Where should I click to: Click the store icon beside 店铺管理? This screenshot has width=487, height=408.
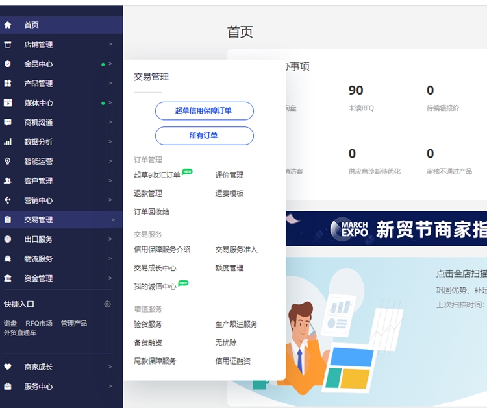[x=8, y=44]
